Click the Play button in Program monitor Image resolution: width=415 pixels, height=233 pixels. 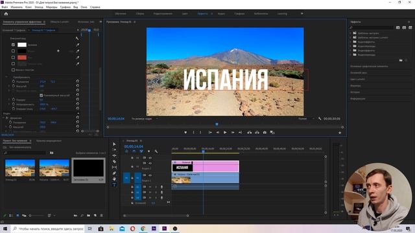click(225, 132)
